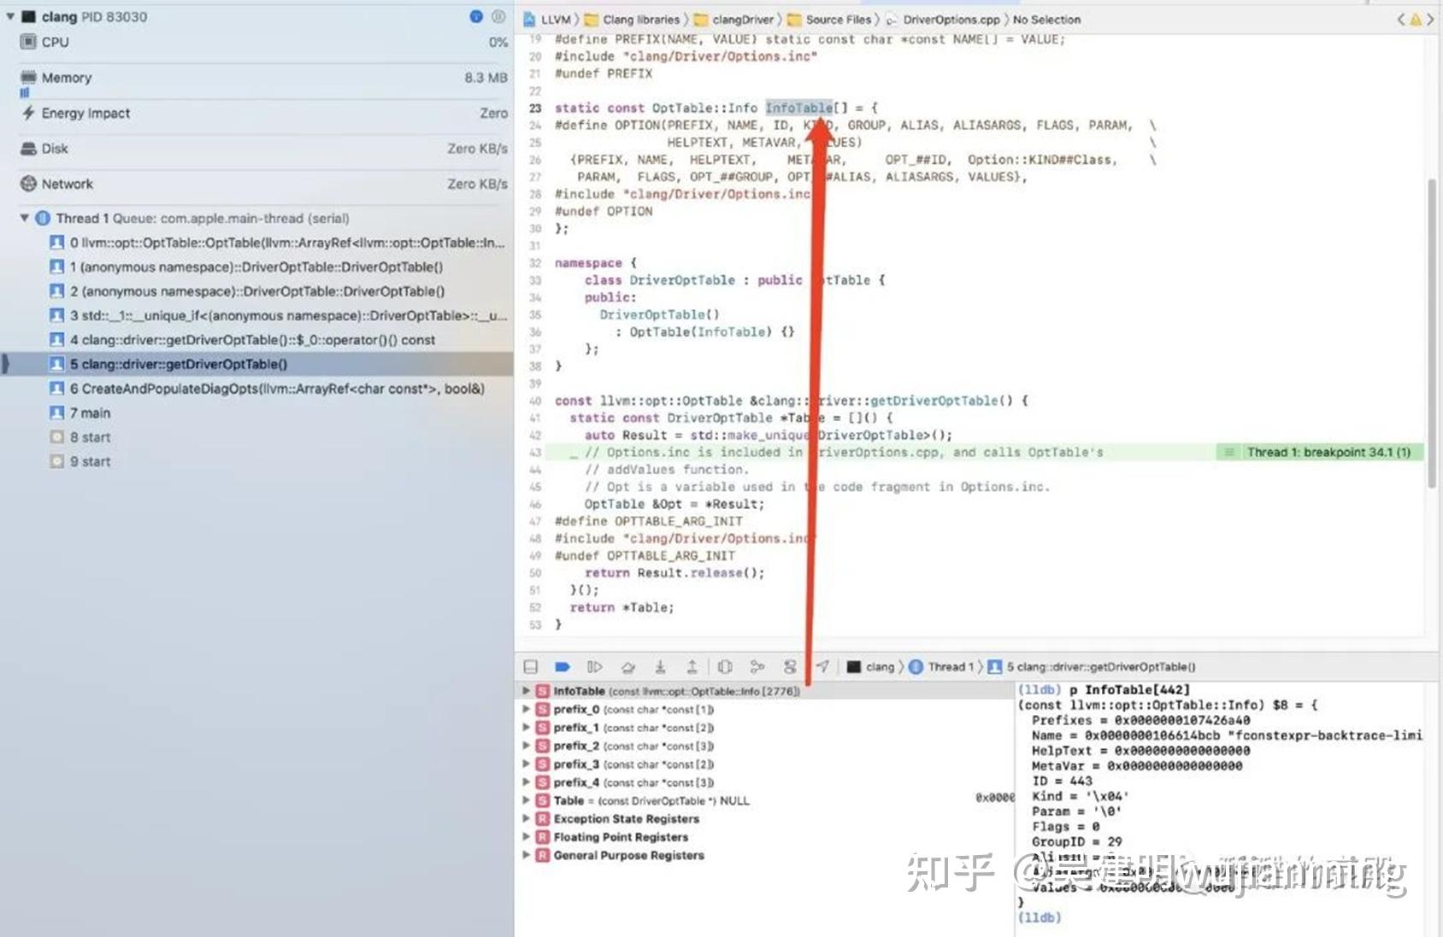Select stack frame 4 getDriverOptTable operator()
This screenshot has width=1443, height=937.
(256, 340)
